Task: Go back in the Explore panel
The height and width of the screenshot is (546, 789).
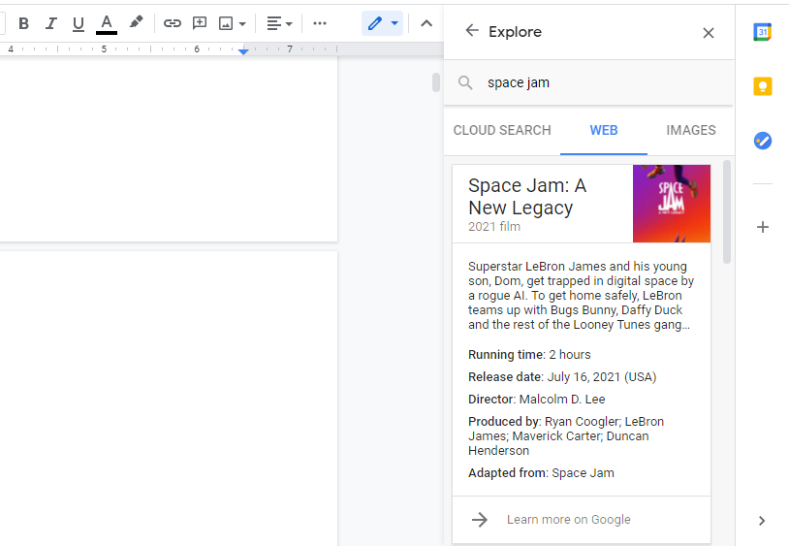Action: 472,31
